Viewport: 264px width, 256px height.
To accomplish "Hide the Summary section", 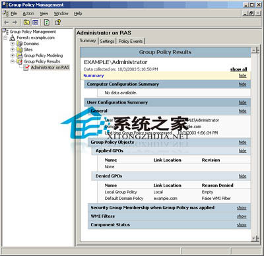I will pyautogui.click(x=243, y=76).
